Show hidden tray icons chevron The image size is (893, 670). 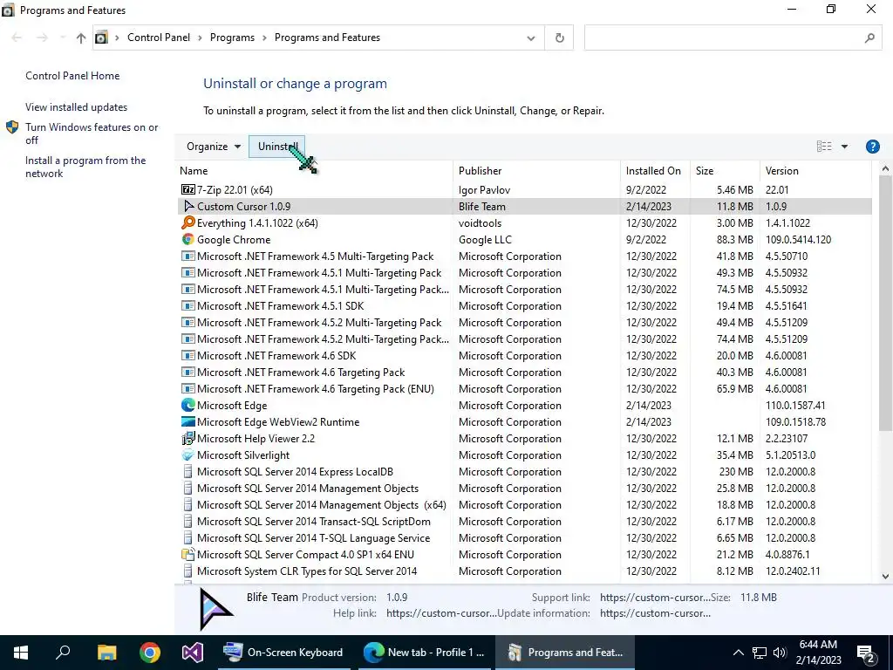pos(738,653)
